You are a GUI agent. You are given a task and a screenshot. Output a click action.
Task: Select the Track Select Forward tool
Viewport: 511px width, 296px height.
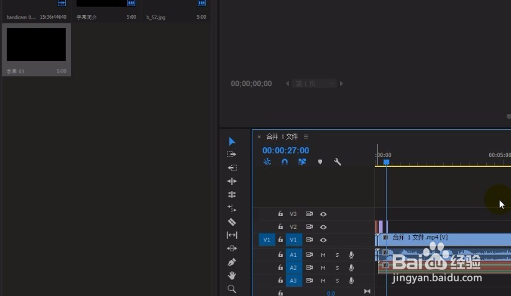[x=232, y=154]
